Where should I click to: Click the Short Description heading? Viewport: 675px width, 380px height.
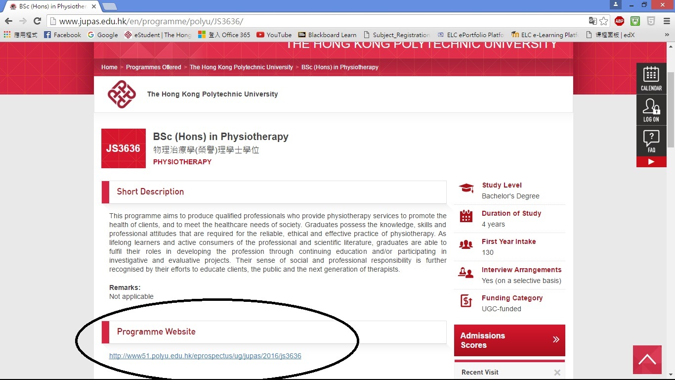150,192
